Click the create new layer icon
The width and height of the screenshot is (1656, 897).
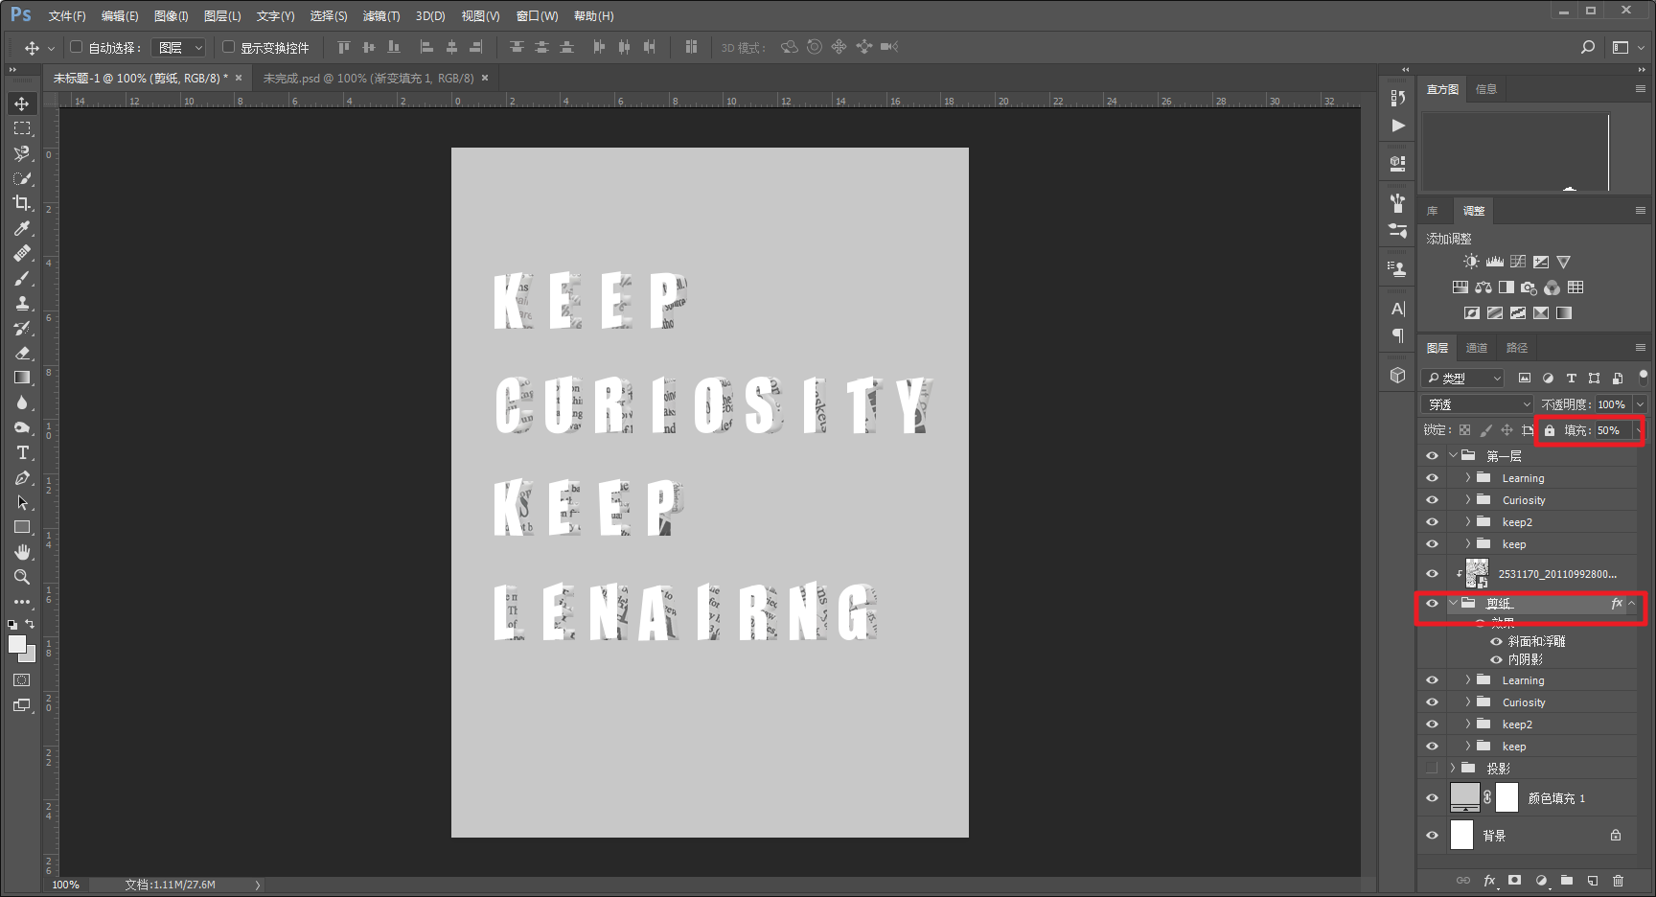[1593, 881]
